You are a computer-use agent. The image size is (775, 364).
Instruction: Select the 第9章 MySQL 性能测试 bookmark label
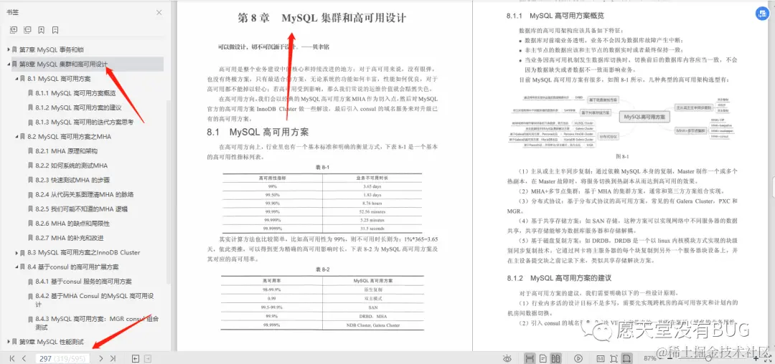[52, 341]
